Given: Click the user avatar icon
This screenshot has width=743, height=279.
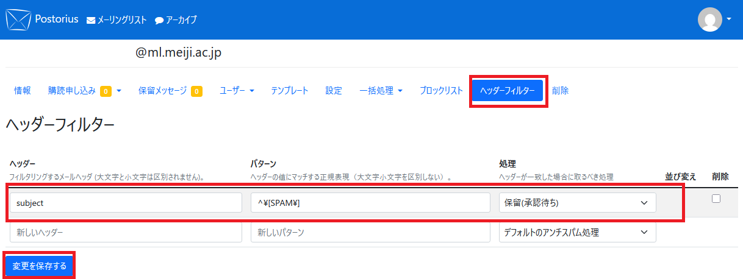Looking at the screenshot, I should (709, 19).
